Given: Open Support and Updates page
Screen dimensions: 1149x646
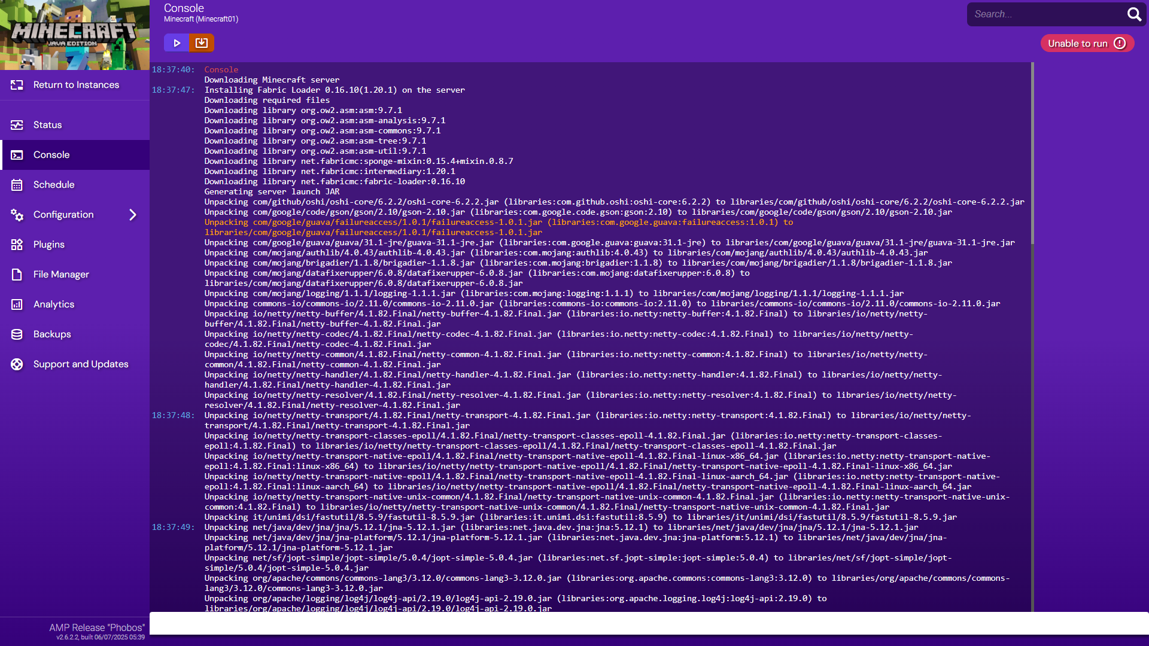Looking at the screenshot, I should tap(75, 364).
